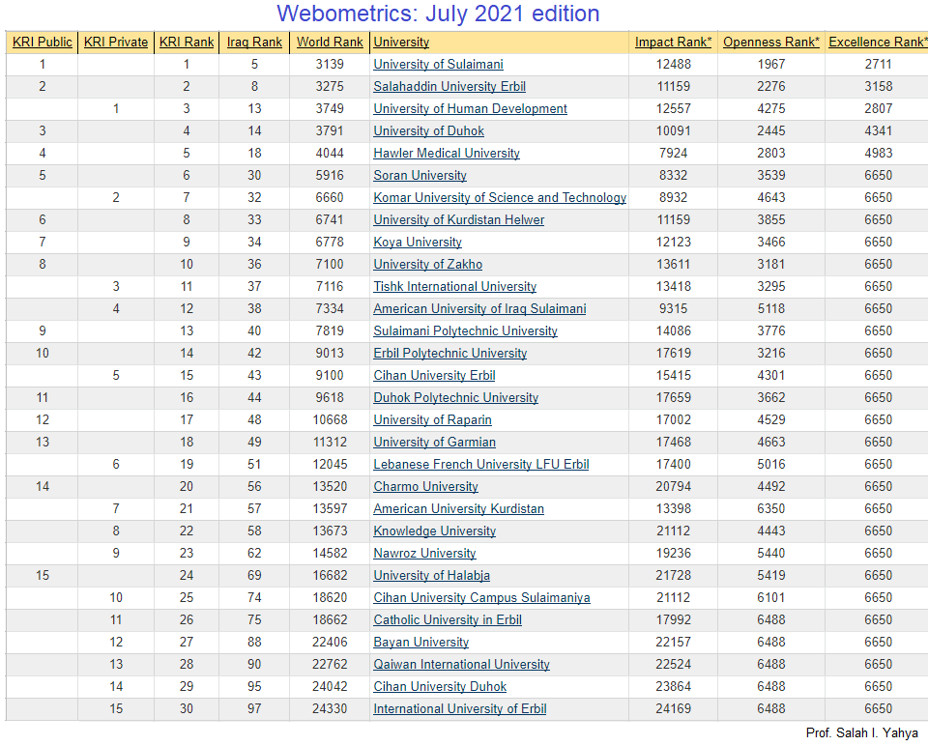Open Soran University link
The width and height of the screenshot is (928, 746).
tap(420, 176)
